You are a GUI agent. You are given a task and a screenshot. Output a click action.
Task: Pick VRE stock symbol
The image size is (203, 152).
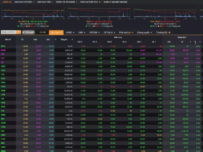point(3,103)
